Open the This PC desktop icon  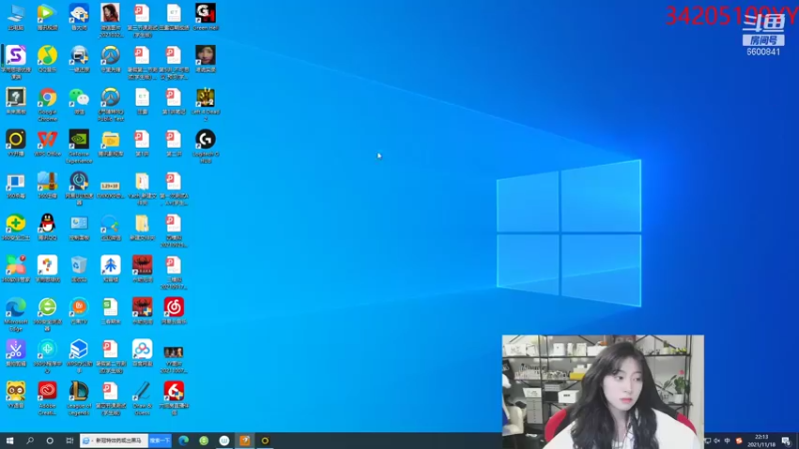click(16, 17)
